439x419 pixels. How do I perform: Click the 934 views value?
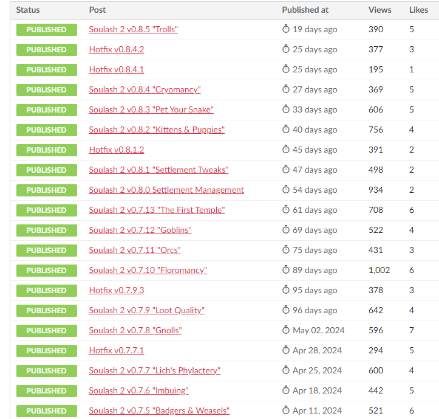pos(376,190)
